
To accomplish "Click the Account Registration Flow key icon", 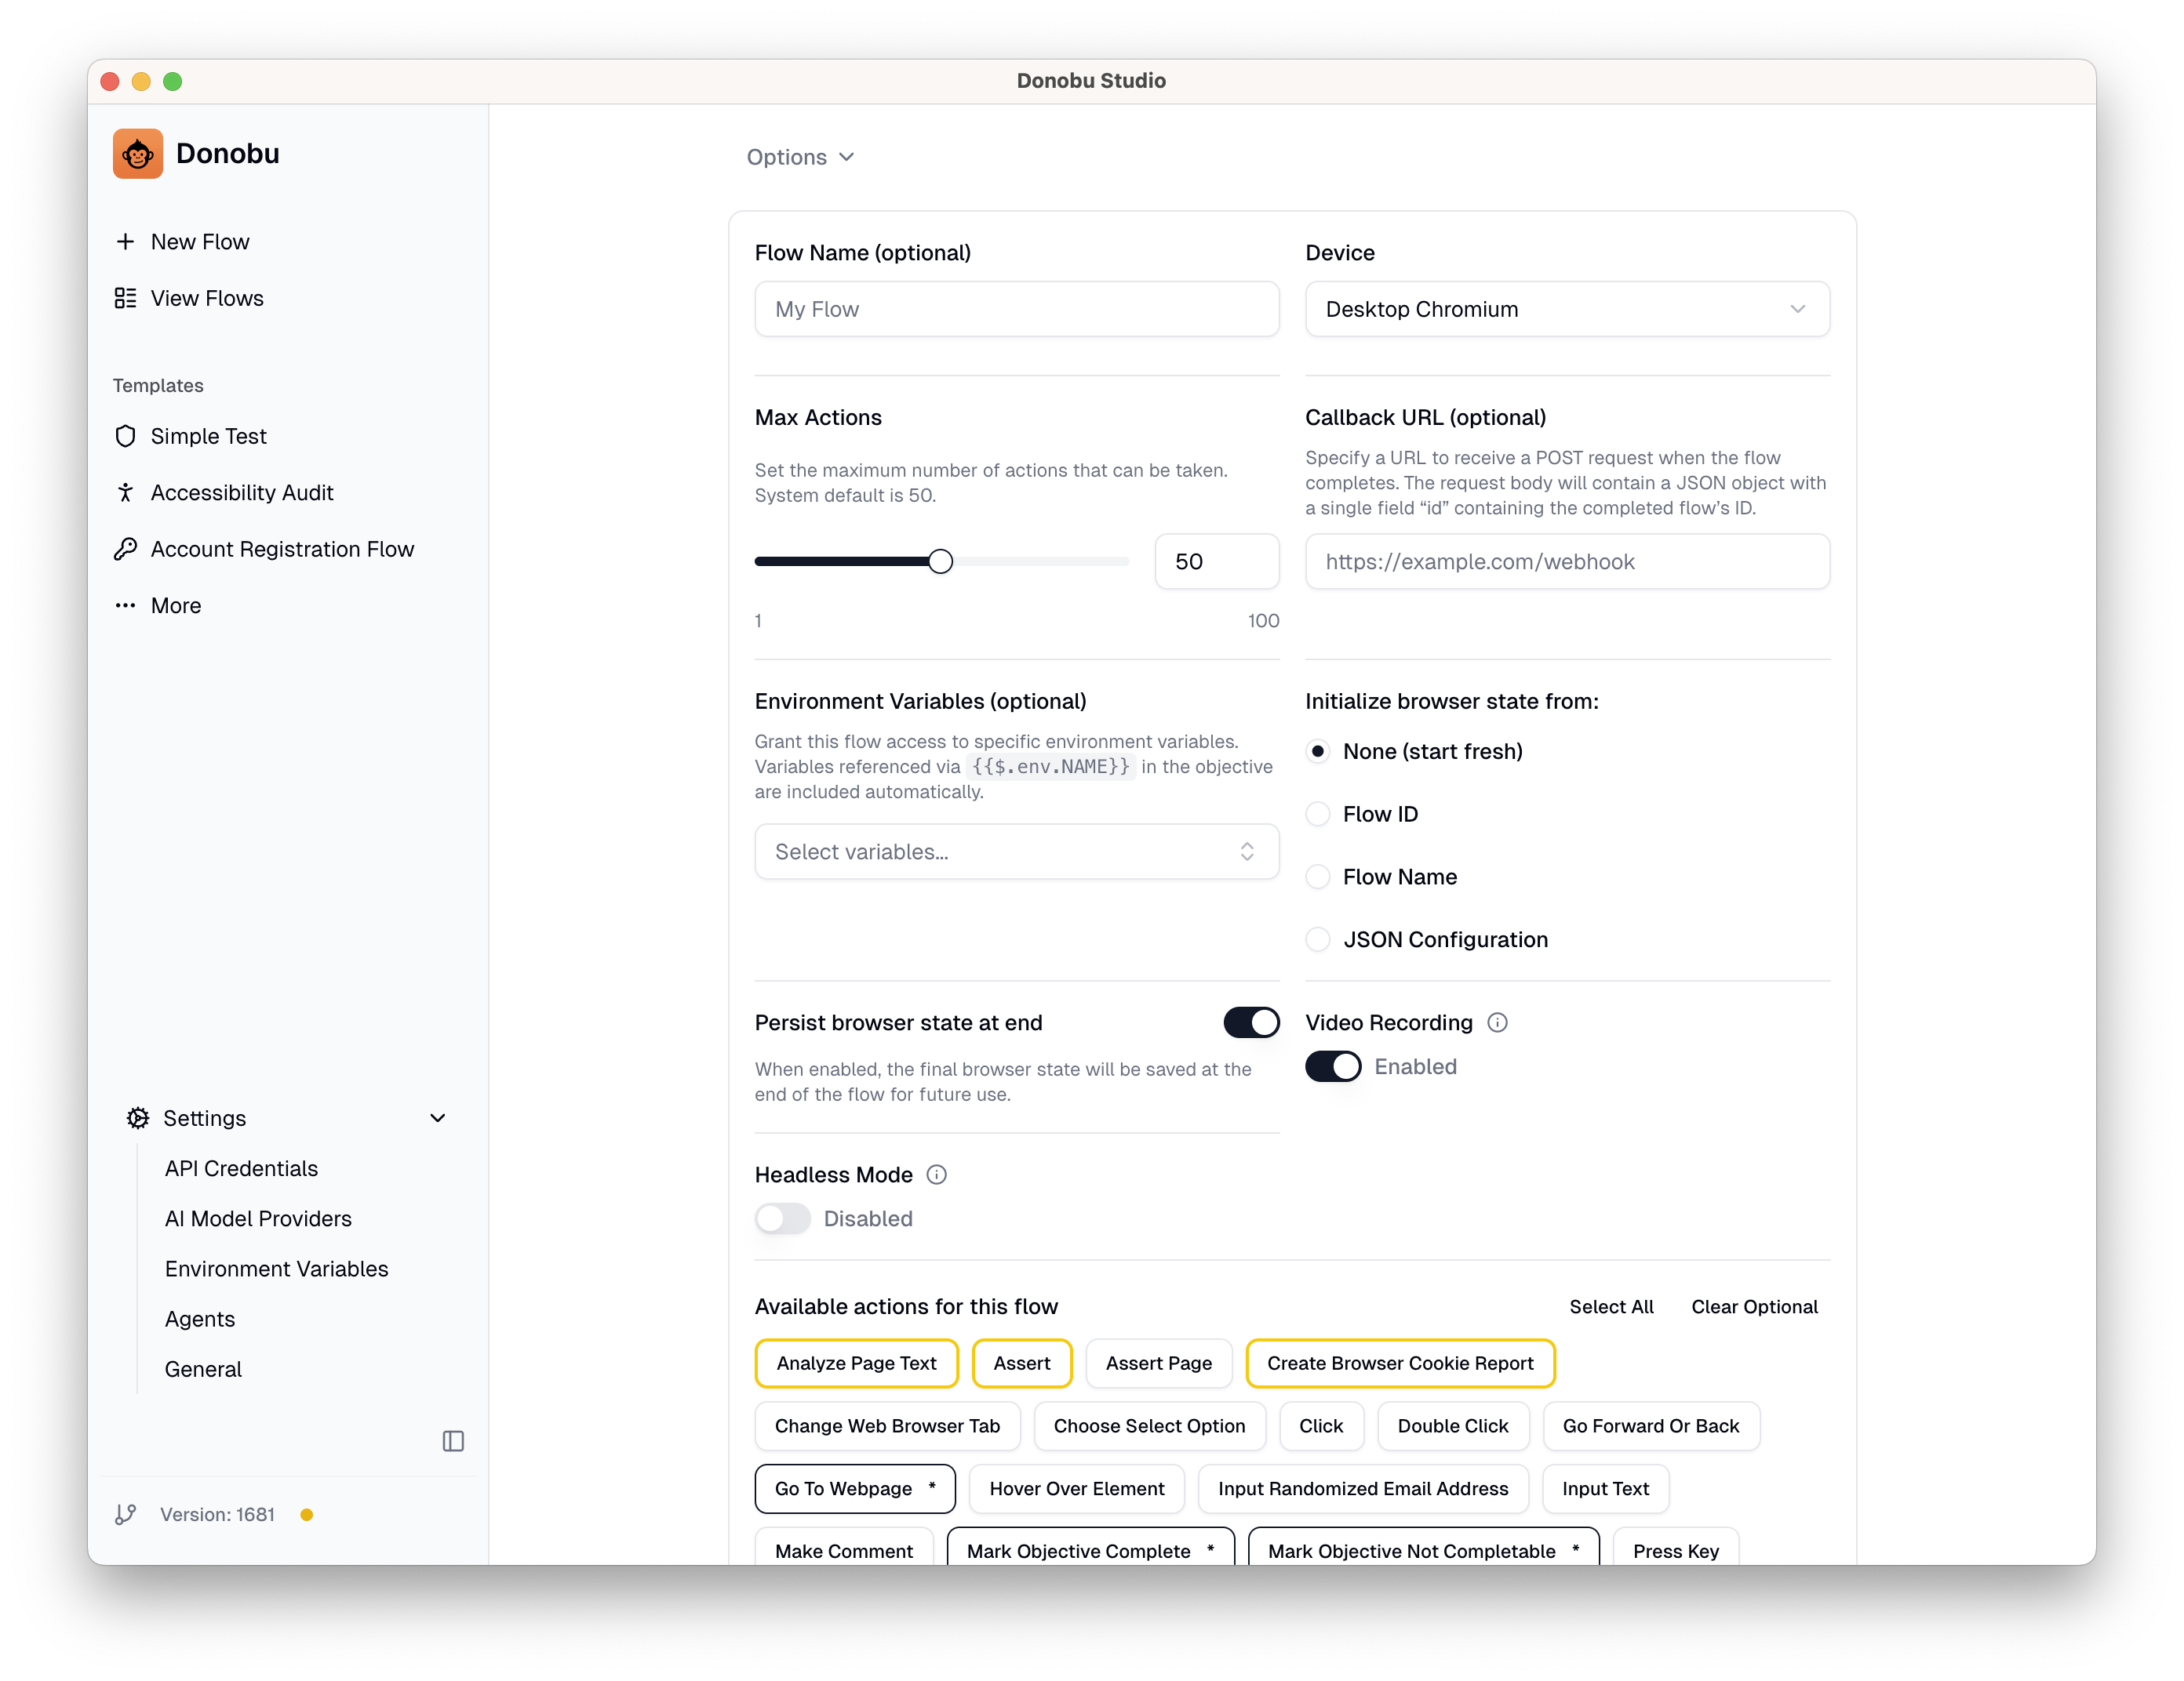I will (125, 549).
